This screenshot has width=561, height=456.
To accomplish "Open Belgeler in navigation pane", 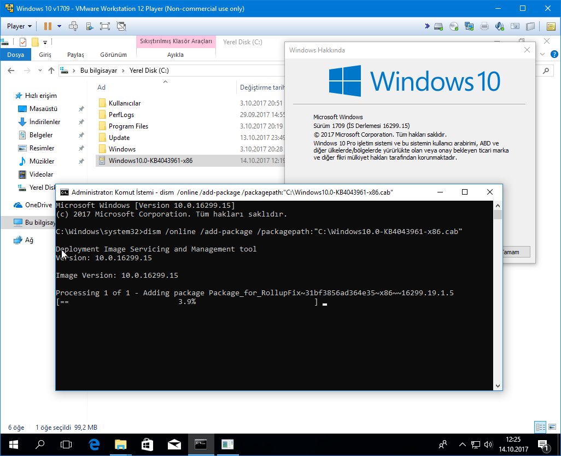I will tap(41, 135).
